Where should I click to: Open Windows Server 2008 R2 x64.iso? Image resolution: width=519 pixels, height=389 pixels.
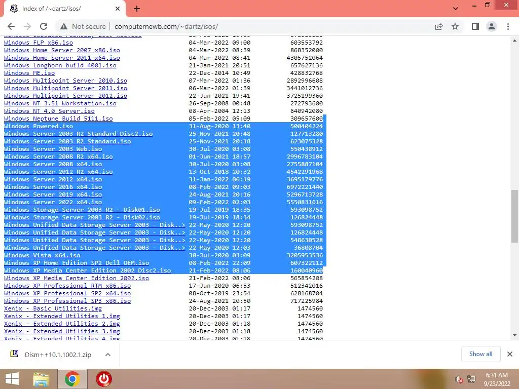(x=58, y=157)
